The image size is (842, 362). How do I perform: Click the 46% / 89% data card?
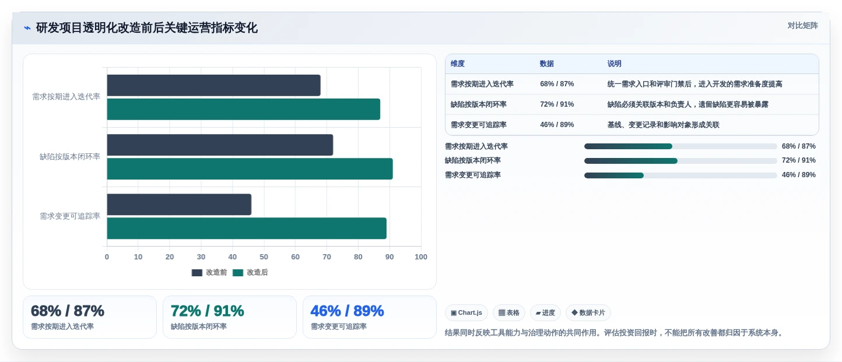370,317
